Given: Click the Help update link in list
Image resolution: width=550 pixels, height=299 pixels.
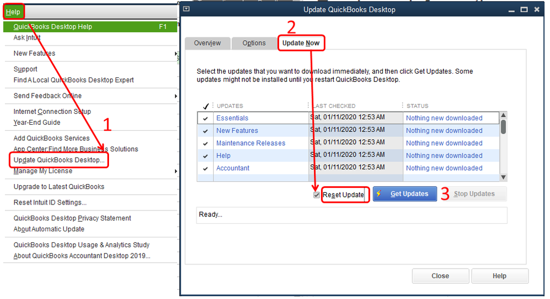Looking at the screenshot, I should pos(224,156).
